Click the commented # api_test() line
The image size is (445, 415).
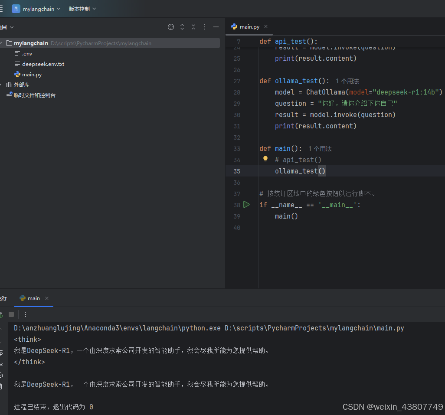[x=298, y=160]
